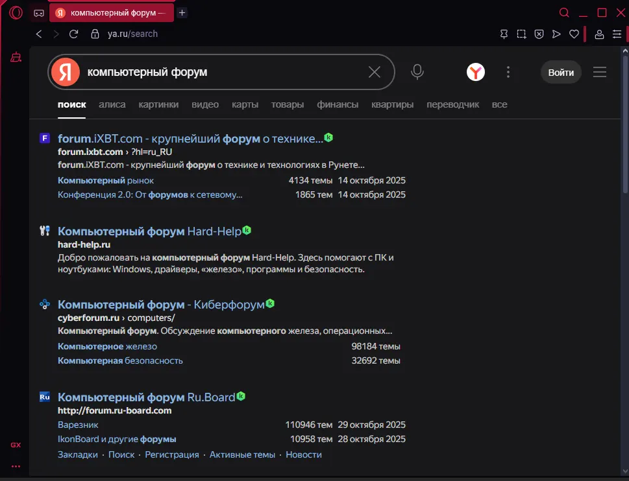Click the Yandex account avatar

[x=476, y=72]
